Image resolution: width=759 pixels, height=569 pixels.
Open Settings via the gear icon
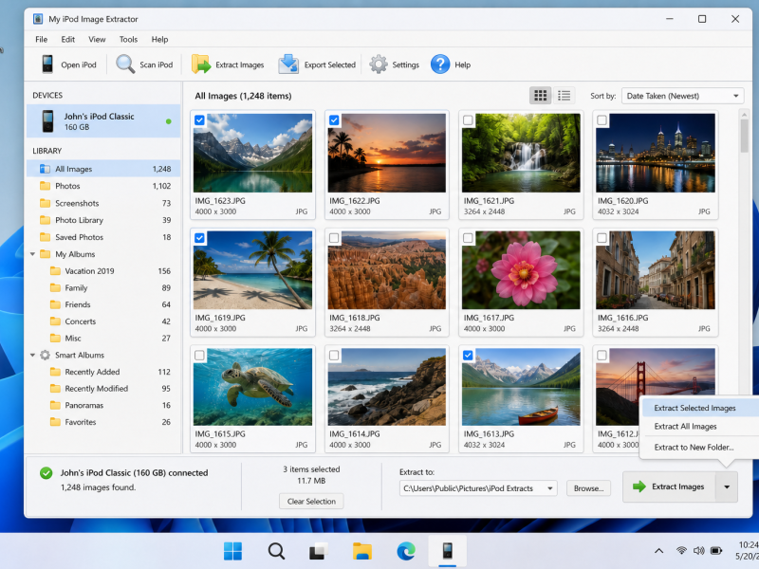pyautogui.click(x=379, y=64)
